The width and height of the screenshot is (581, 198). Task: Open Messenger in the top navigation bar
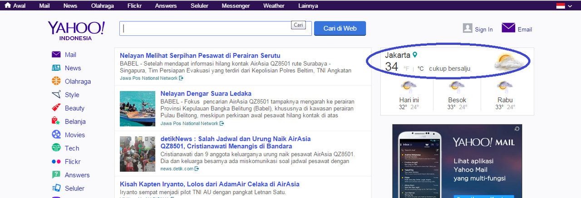[x=236, y=6]
